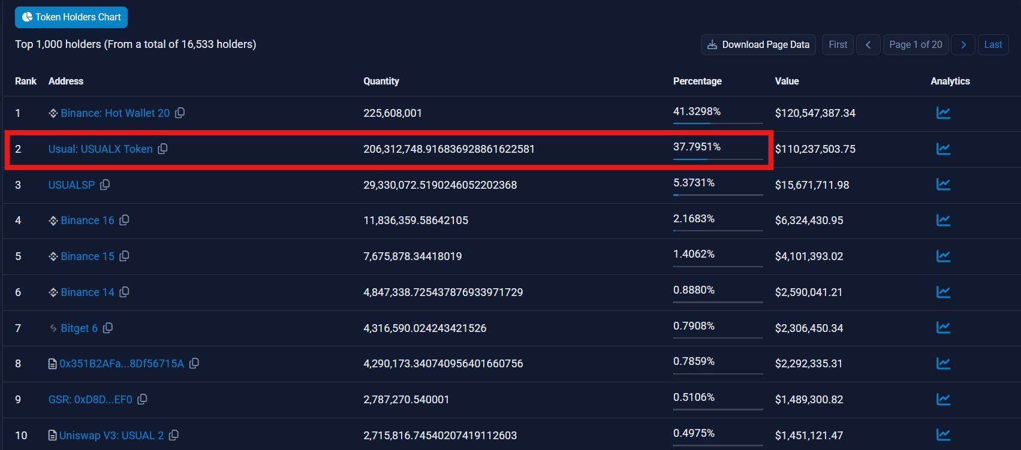View analytics for Binance 14

[943, 292]
